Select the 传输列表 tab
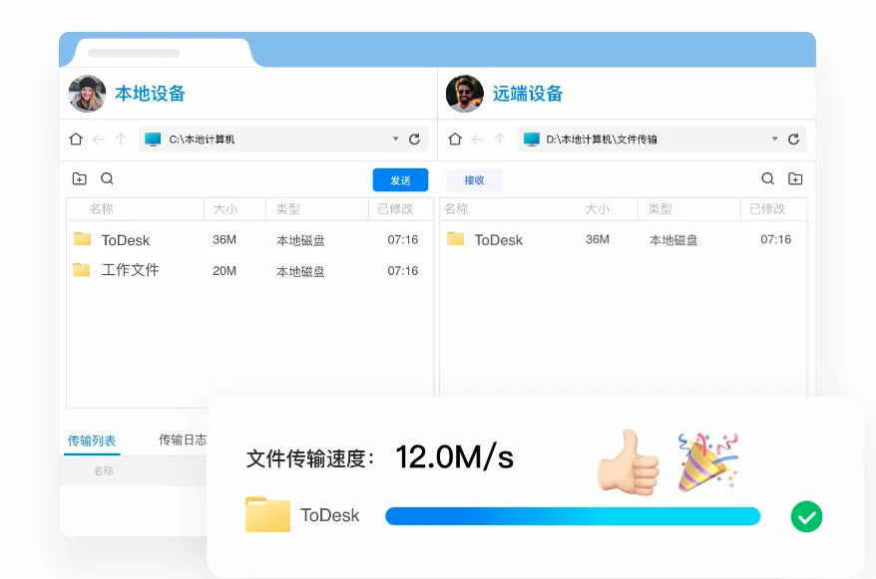The height and width of the screenshot is (579, 876). tap(91, 438)
